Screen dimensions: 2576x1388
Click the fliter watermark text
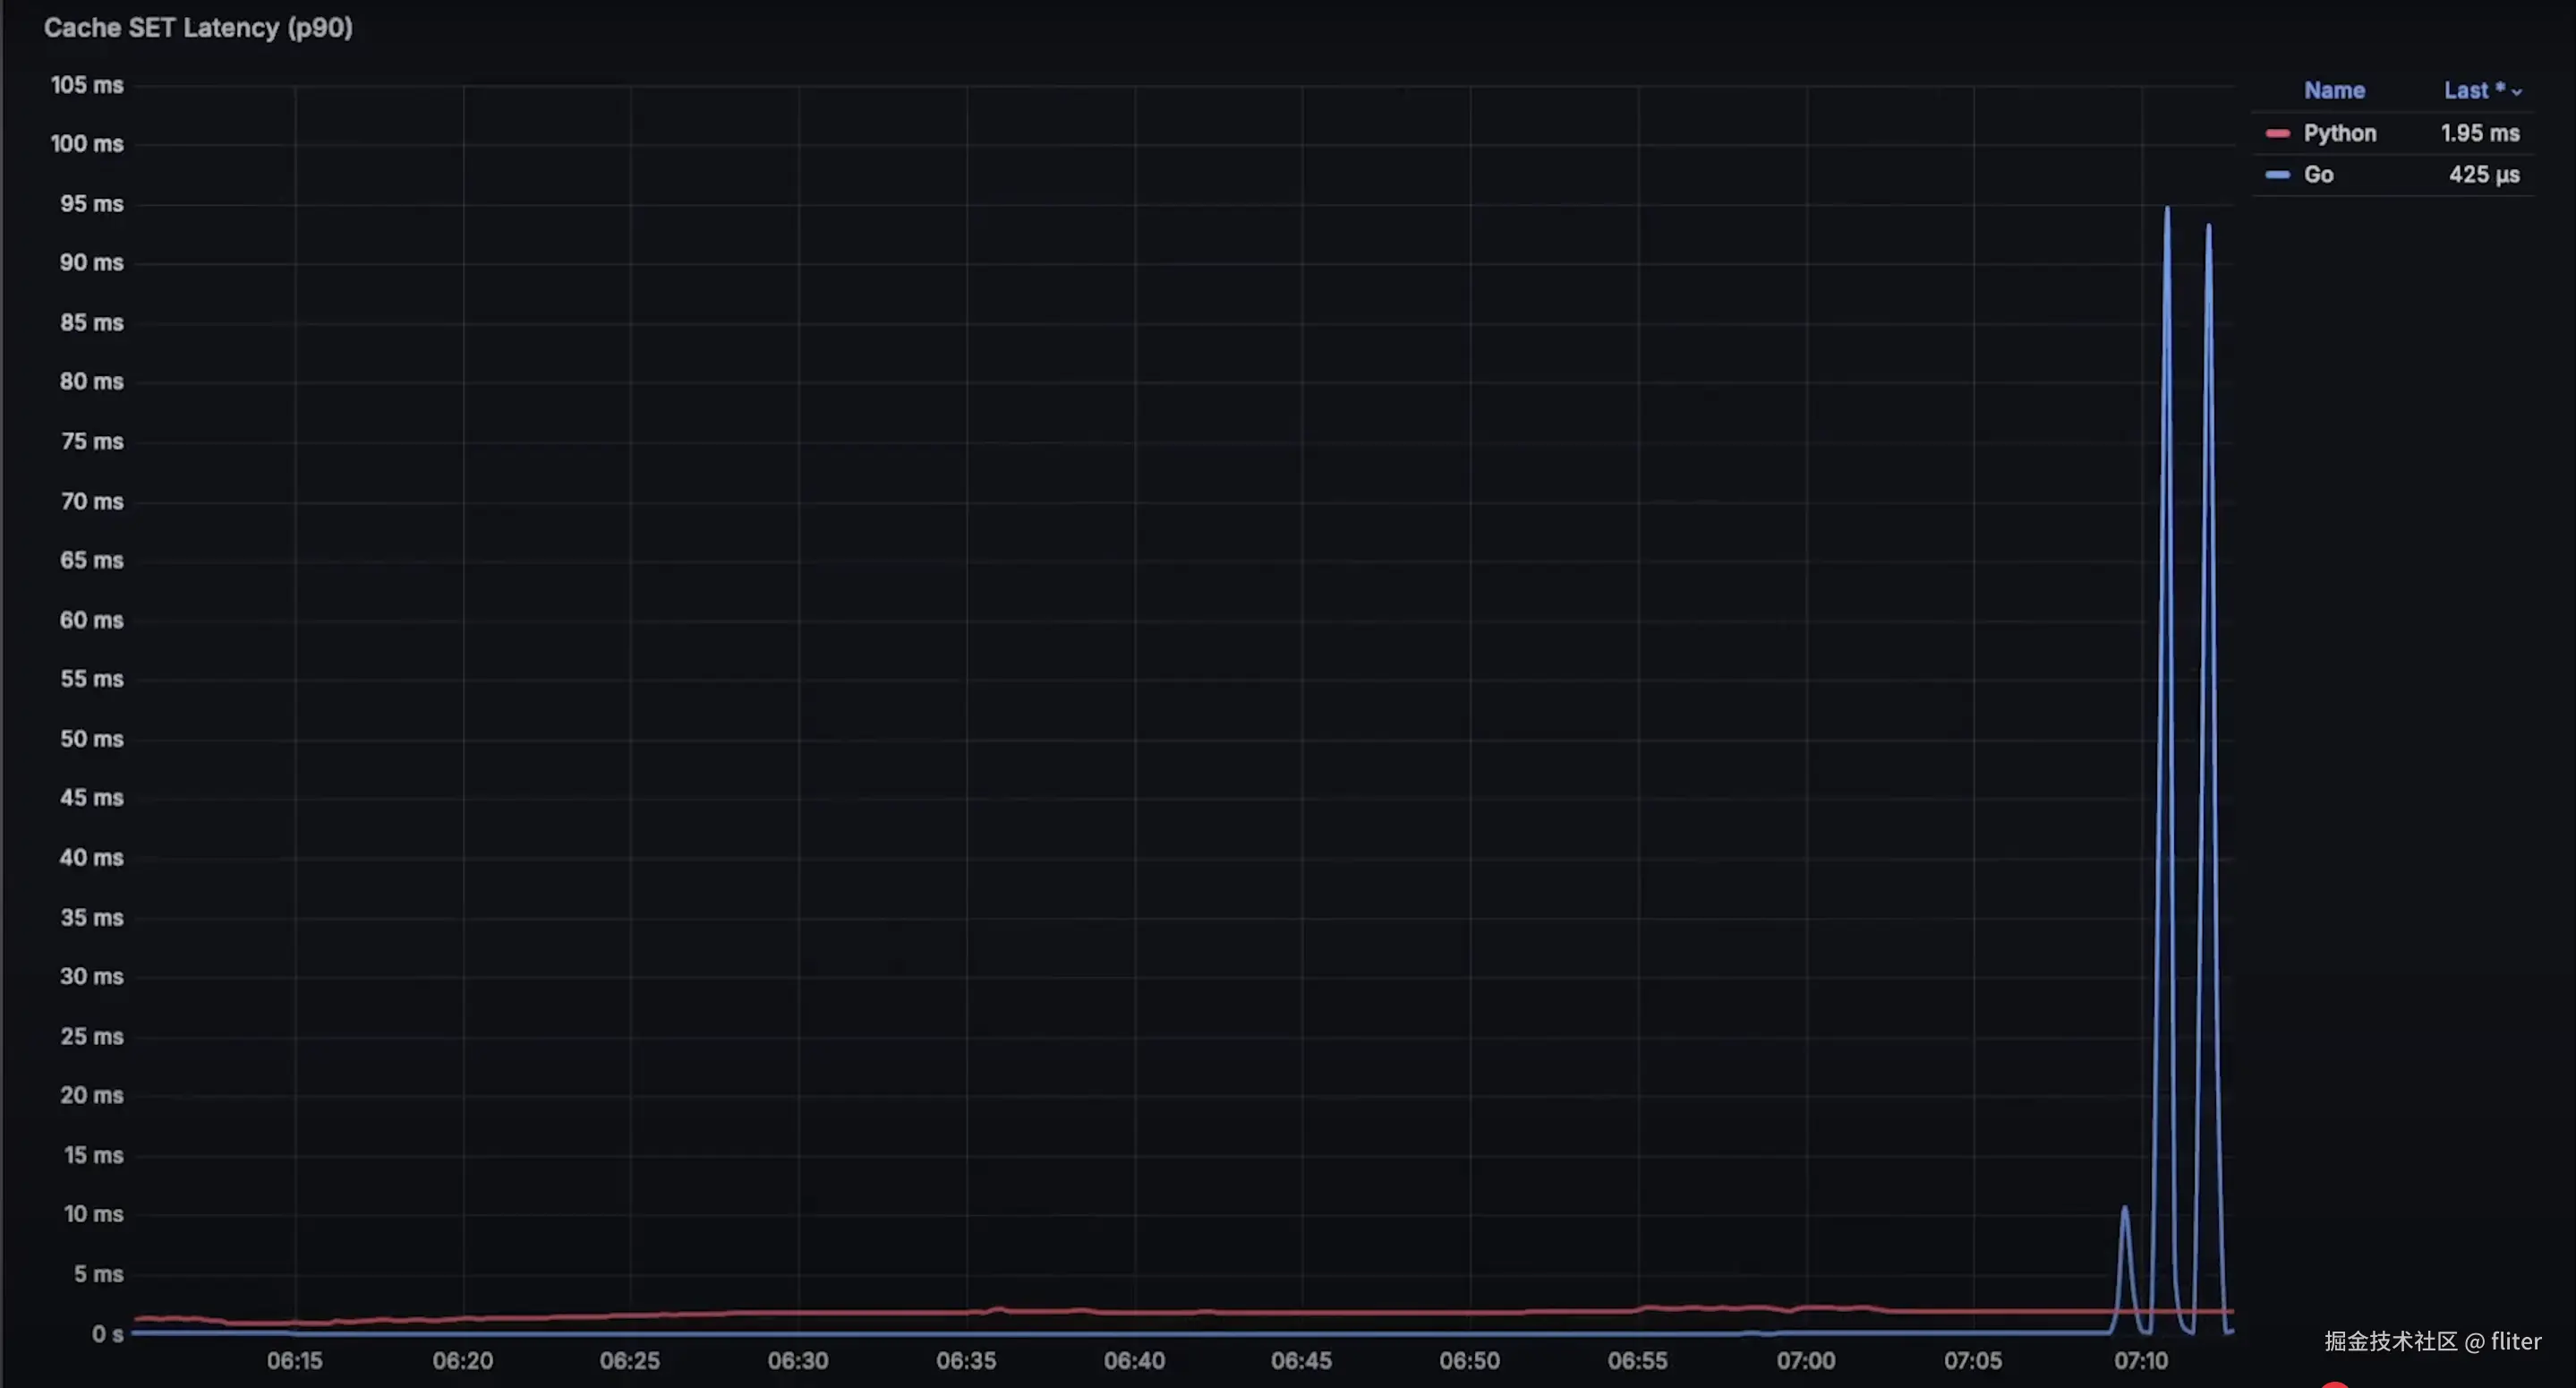2515,1341
